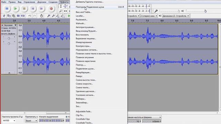Open the Динамики output device dropdown
This screenshot has height=124, width=221.
point(176,16)
